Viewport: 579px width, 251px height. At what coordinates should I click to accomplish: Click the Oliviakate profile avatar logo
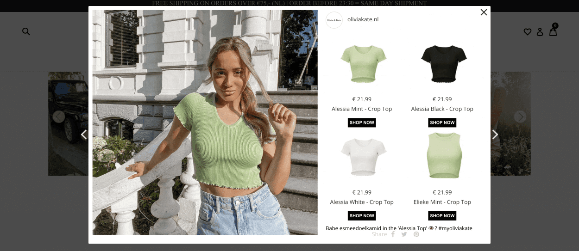coord(334,20)
